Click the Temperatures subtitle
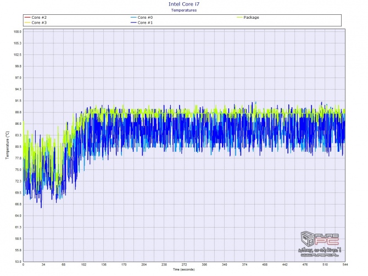The height and width of the screenshot is (276, 368). (x=184, y=10)
